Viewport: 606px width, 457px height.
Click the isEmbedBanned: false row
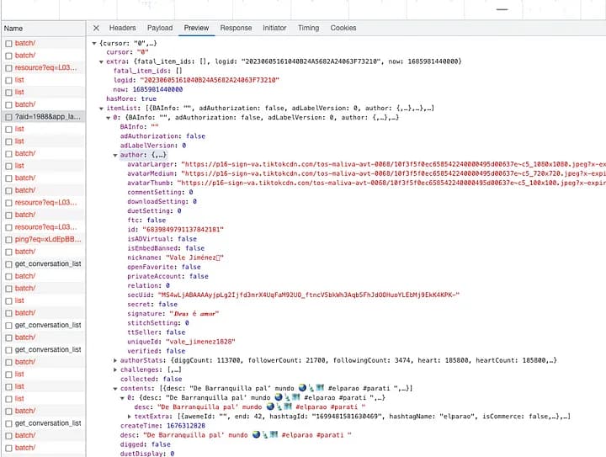coord(166,248)
